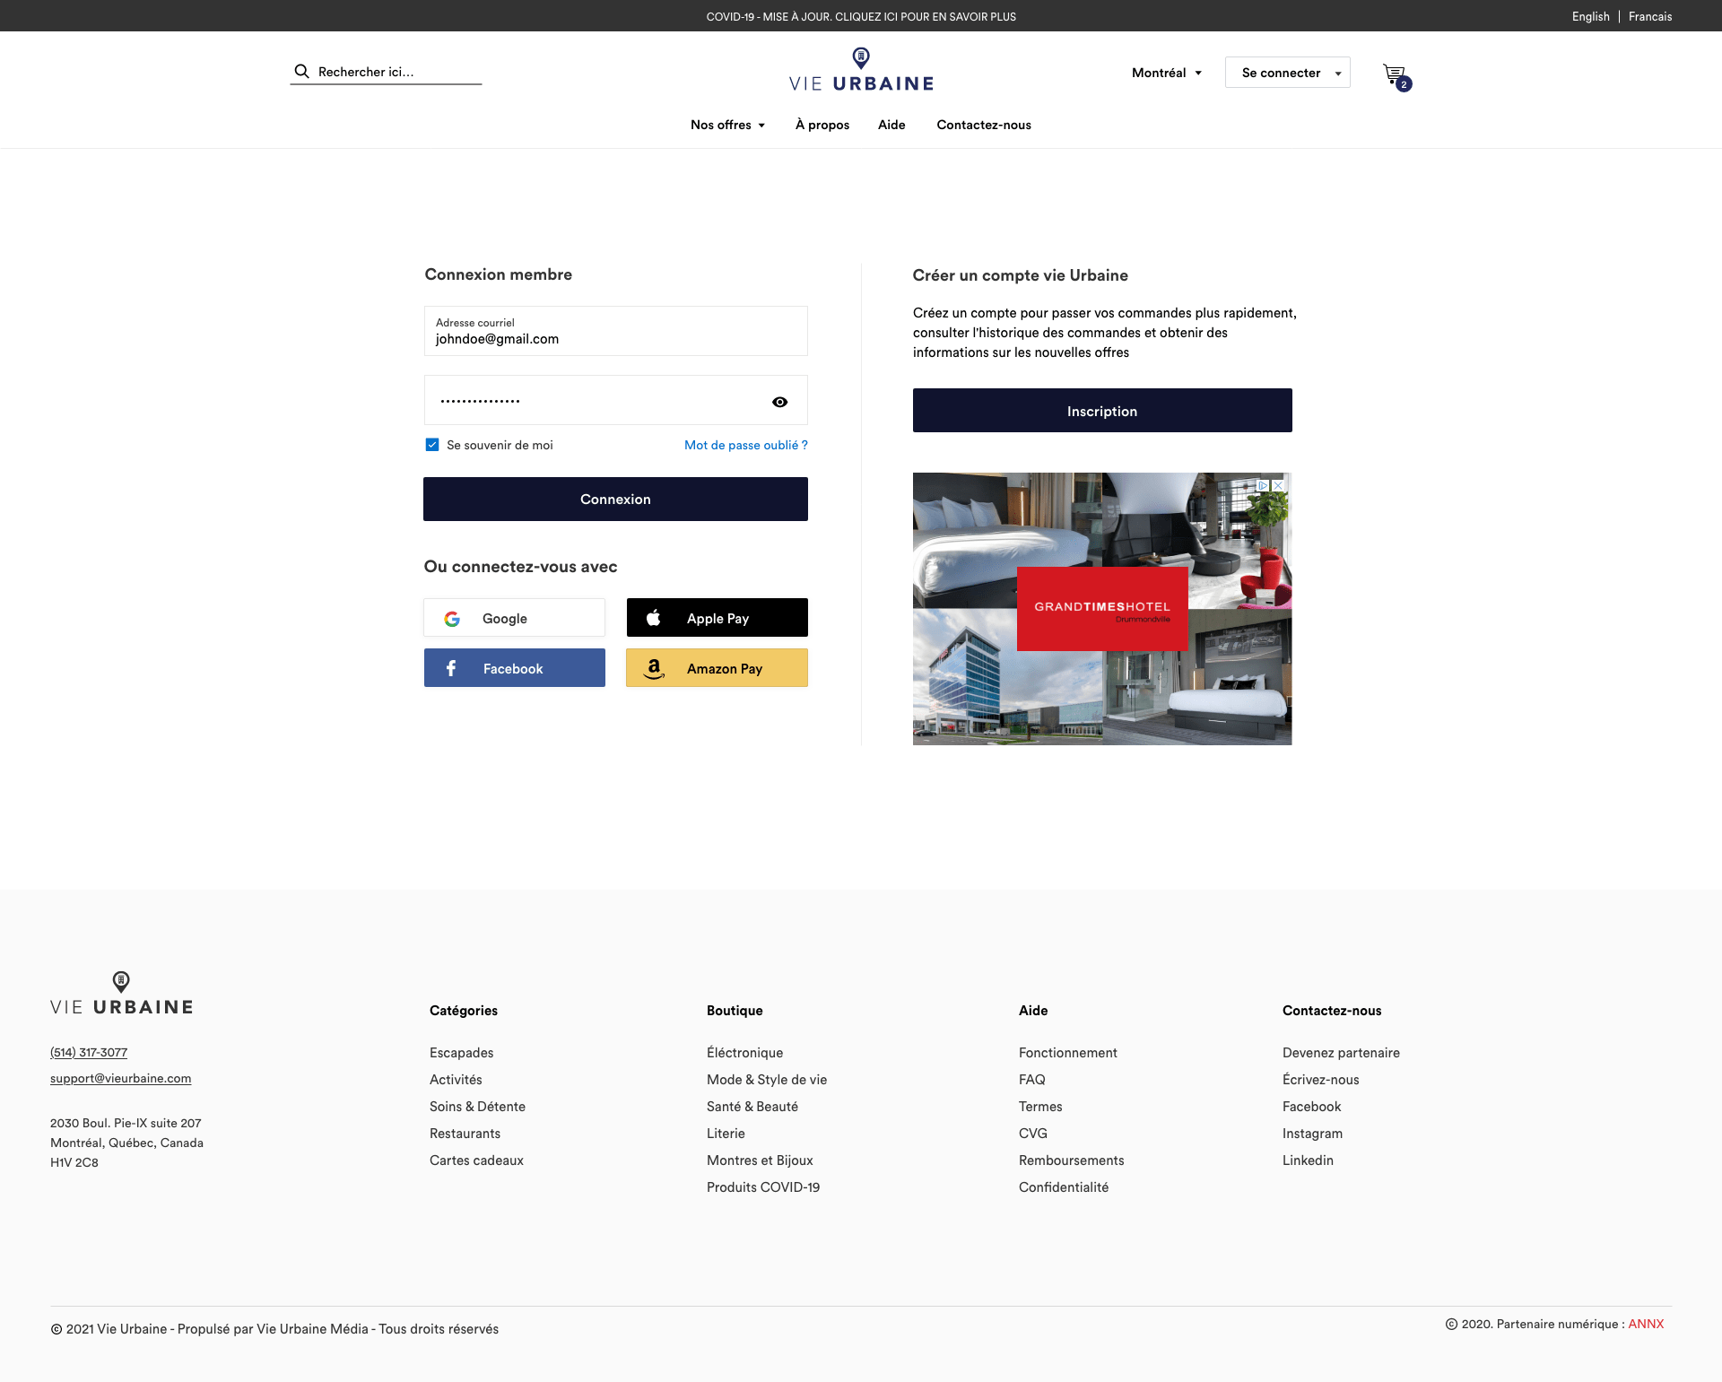Open the Aide menu item
1722x1382 pixels.
pyautogui.click(x=891, y=125)
